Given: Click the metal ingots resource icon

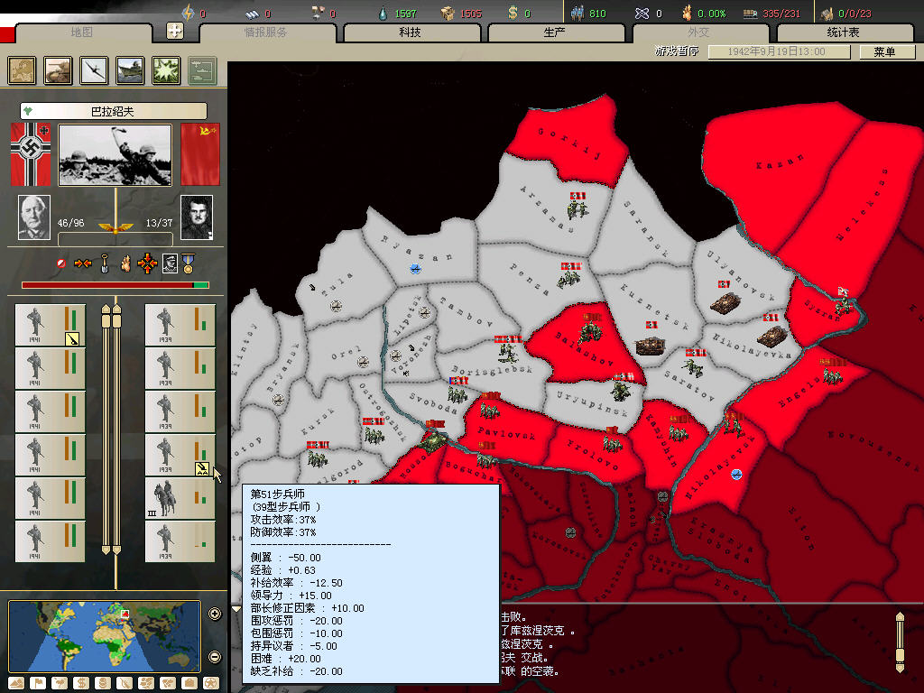Looking at the screenshot, I should [253, 13].
